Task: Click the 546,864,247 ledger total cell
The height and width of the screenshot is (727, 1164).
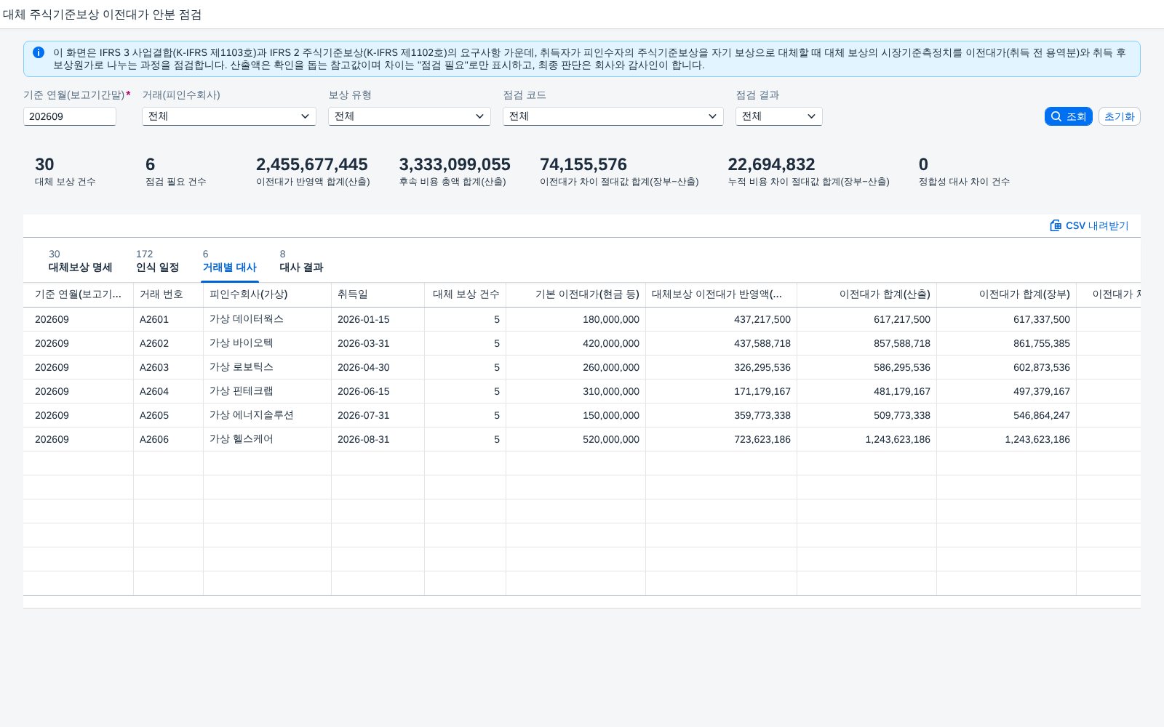Action: (x=1006, y=415)
